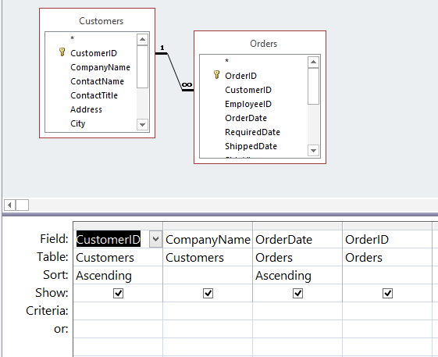Select ContactTitle in the Customers table
Viewport: 438px width, 357px height.
pos(94,95)
